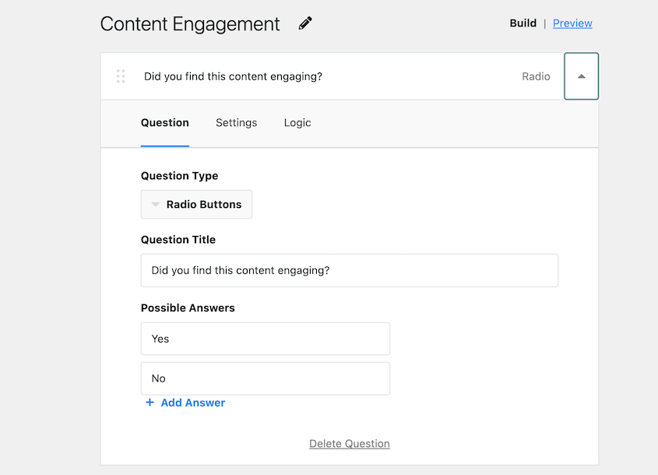
Task: Click the plus icon beside Add Answer
Action: coord(150,403)
